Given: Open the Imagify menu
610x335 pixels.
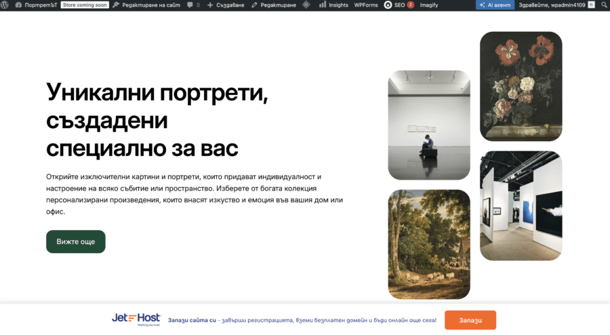Looking at the screenshot, I should (x=428, y=5).
